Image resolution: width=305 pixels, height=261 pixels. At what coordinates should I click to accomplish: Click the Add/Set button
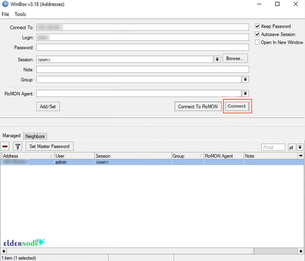(x=48, y=107)
